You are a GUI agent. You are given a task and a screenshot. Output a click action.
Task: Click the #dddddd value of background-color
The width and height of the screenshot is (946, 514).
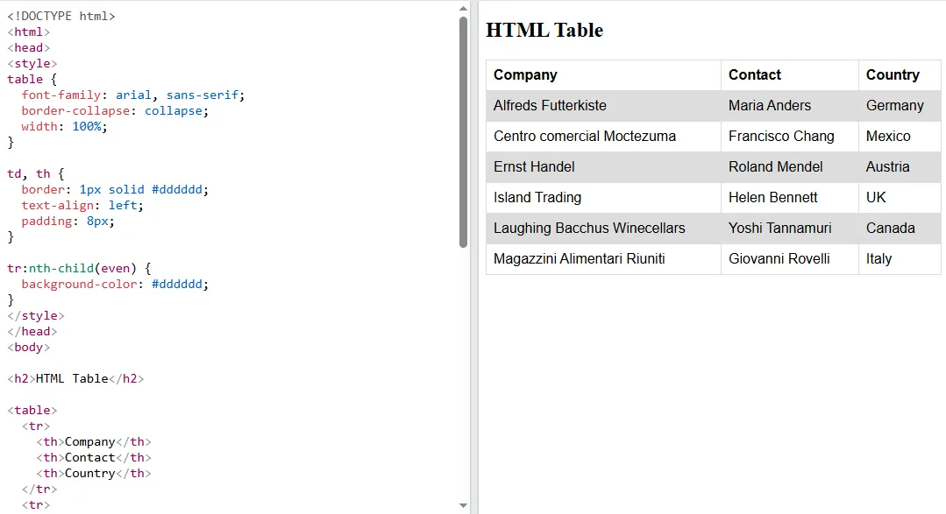180,285
